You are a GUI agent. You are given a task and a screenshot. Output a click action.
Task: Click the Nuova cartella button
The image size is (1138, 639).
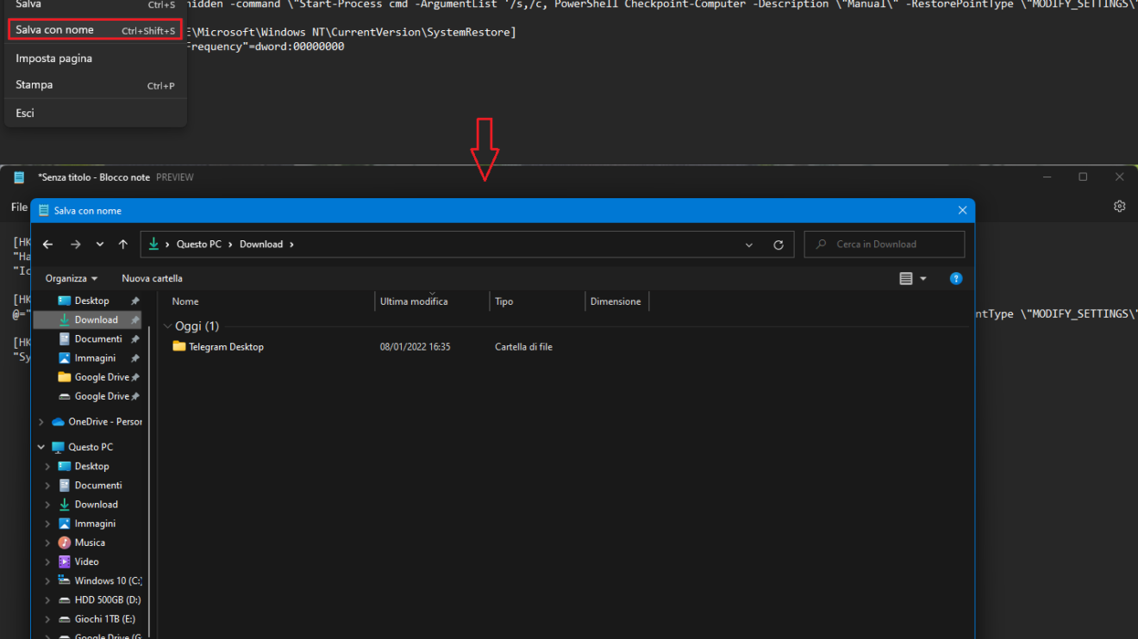click(152, 278)
